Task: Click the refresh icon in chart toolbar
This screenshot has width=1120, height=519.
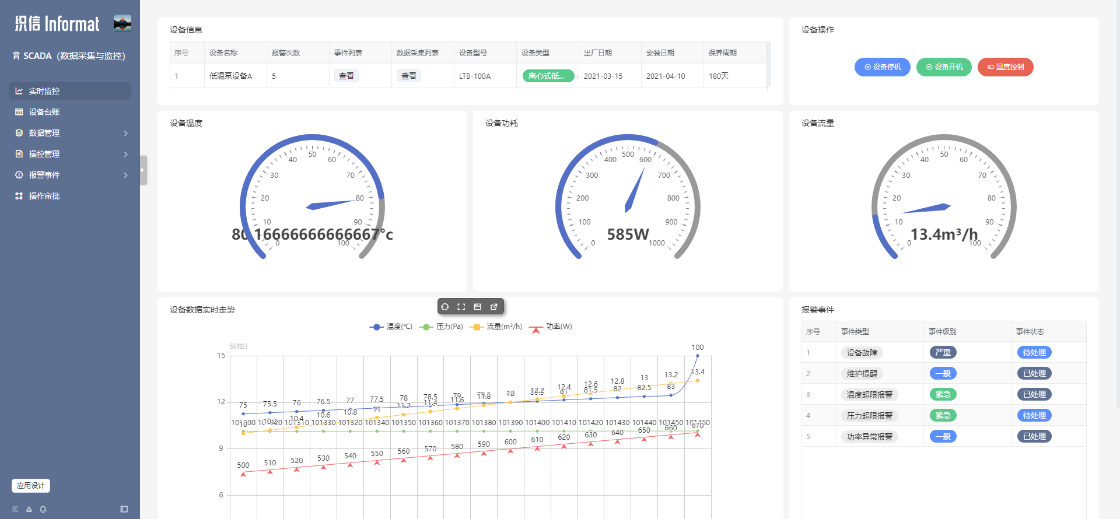Action: click(445, 307)
